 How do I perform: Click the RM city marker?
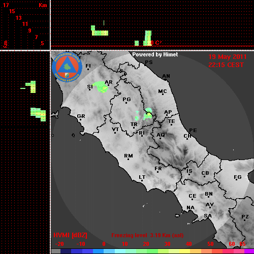coord(128,159)
